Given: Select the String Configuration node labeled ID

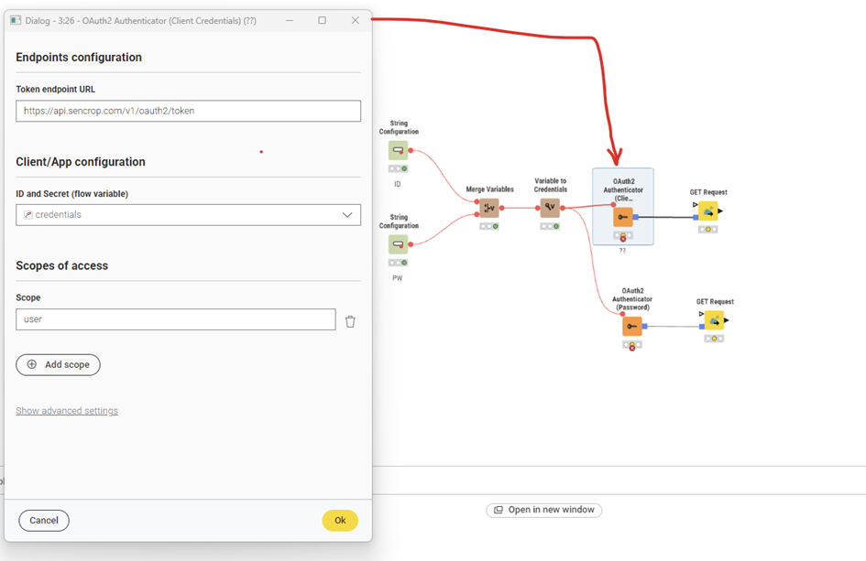Looking at the screenshot, I should [399, 150].
